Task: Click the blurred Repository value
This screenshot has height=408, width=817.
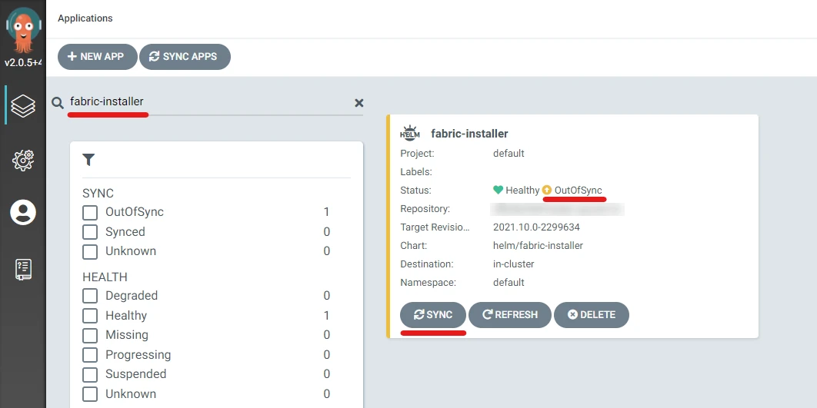Action: click(x=557, y=209)
